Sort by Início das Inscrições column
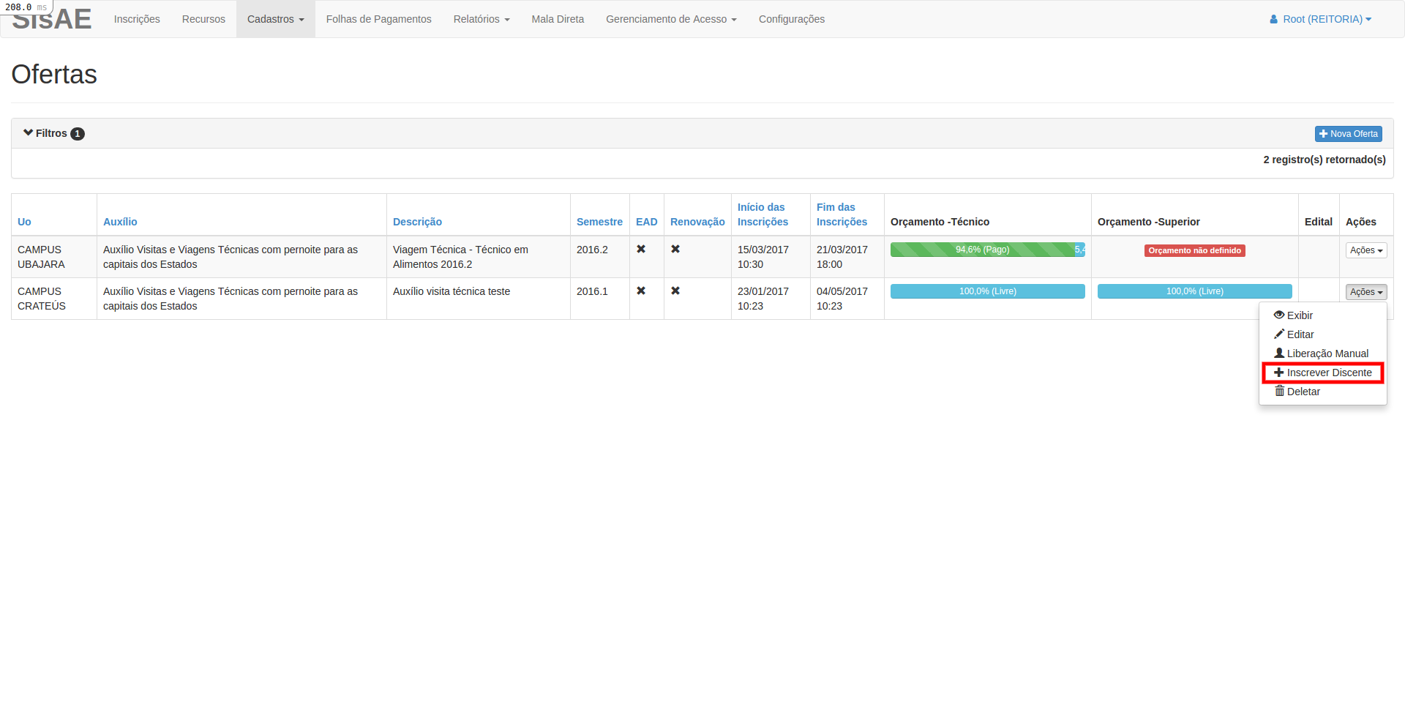 pyautogui.click(x=763, y=214)
